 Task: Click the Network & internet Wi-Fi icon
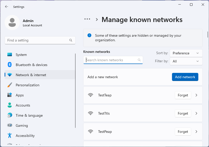click(9, 75)
